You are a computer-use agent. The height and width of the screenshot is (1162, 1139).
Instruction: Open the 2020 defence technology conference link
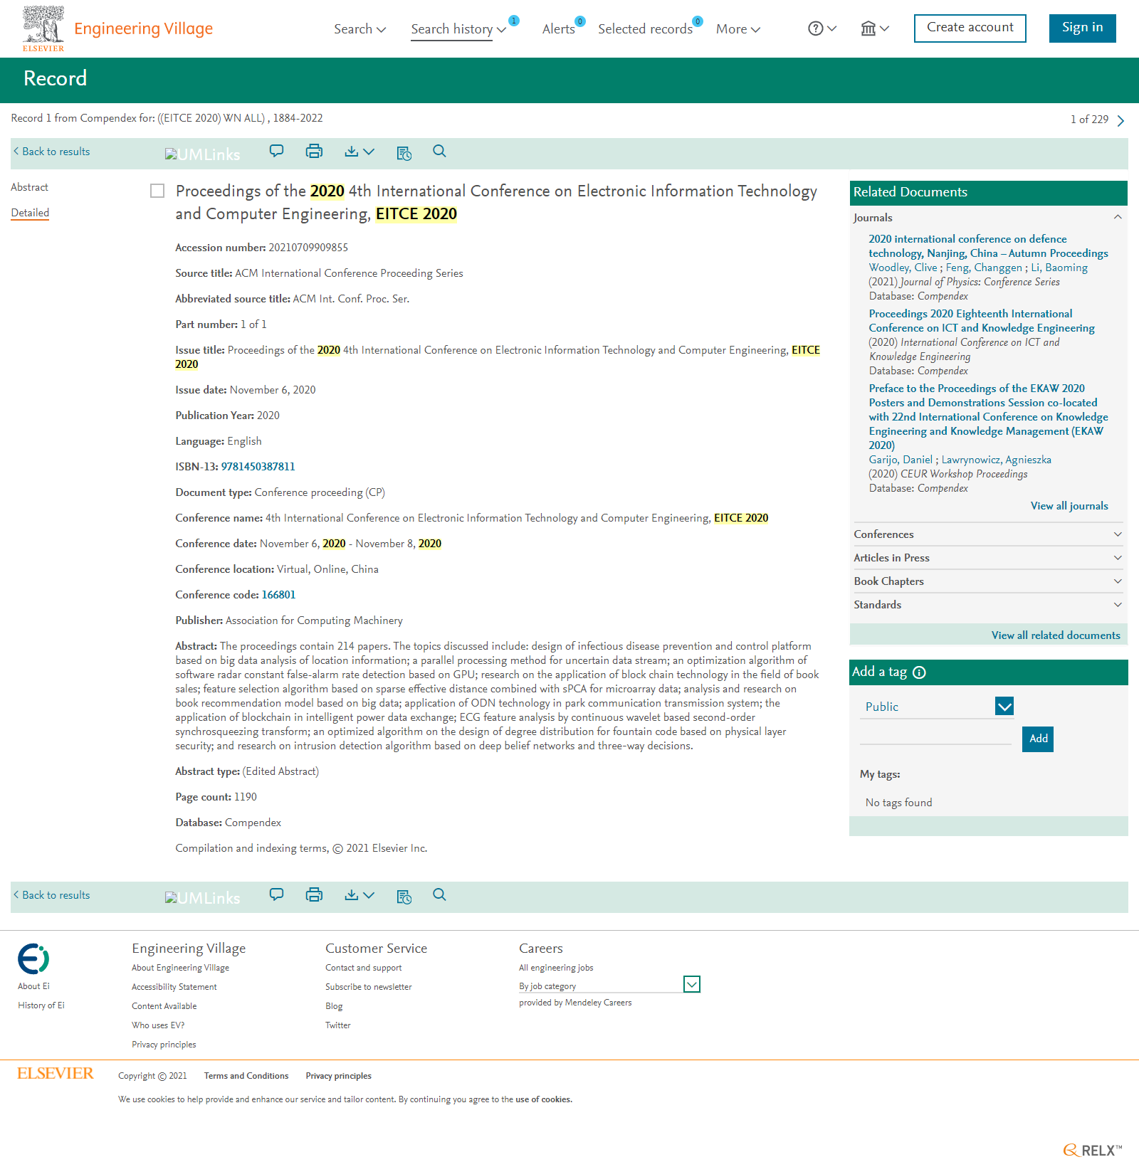[988, 246]
